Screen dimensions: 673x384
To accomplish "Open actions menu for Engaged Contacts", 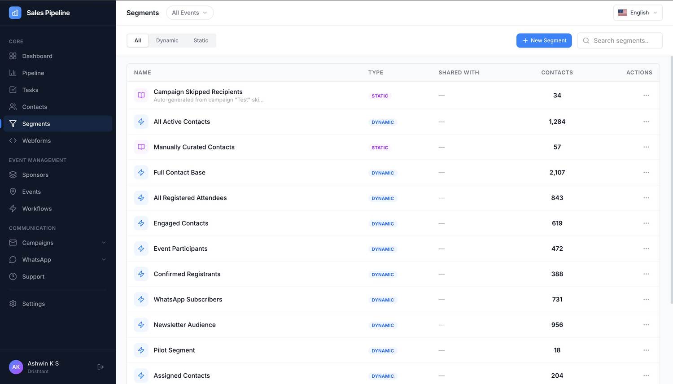I will tap(646, 223).
